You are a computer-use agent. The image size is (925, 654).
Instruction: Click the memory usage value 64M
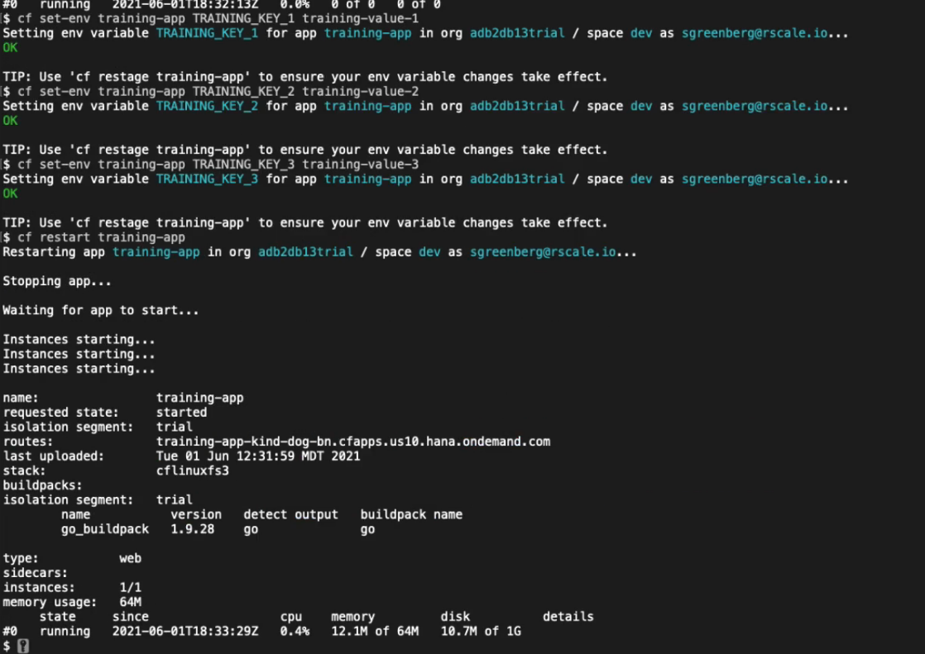click(x=130, y=601)
